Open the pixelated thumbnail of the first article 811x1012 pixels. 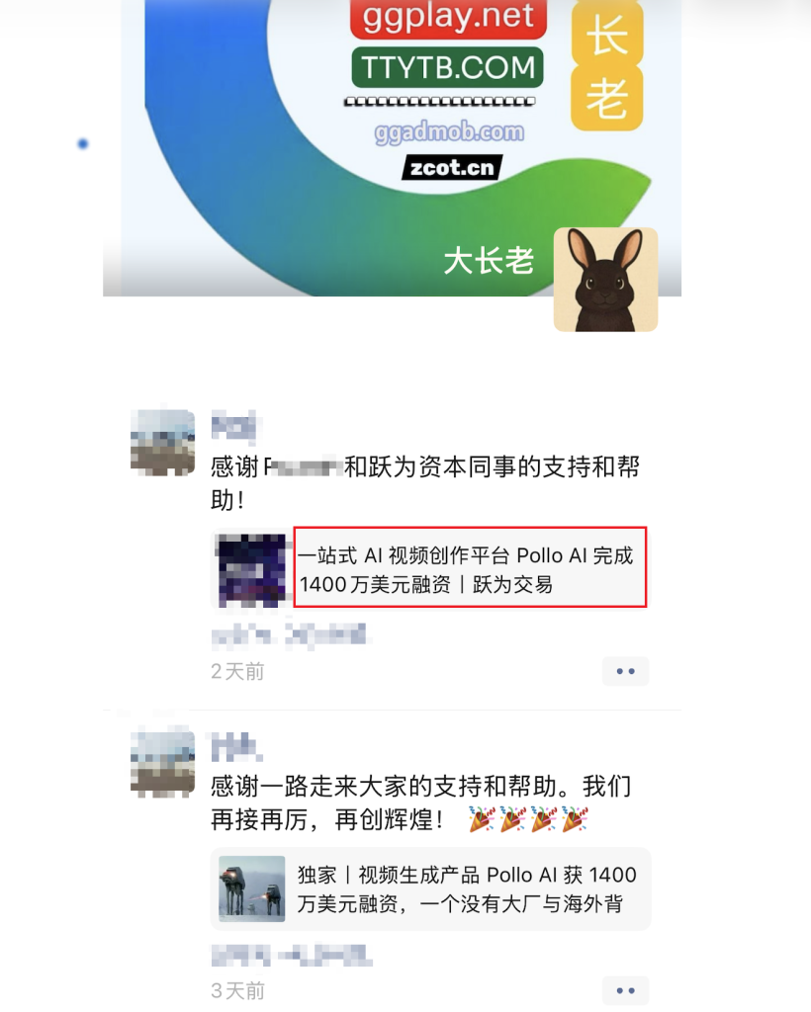(x=252, y=570)
